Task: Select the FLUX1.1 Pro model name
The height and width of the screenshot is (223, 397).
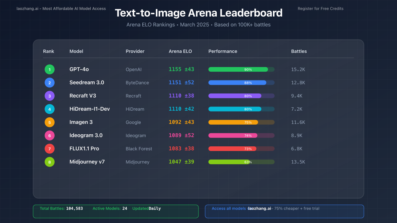Action: [x=84, y=149]
